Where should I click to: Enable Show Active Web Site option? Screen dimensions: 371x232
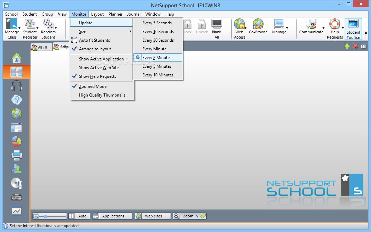102,67
